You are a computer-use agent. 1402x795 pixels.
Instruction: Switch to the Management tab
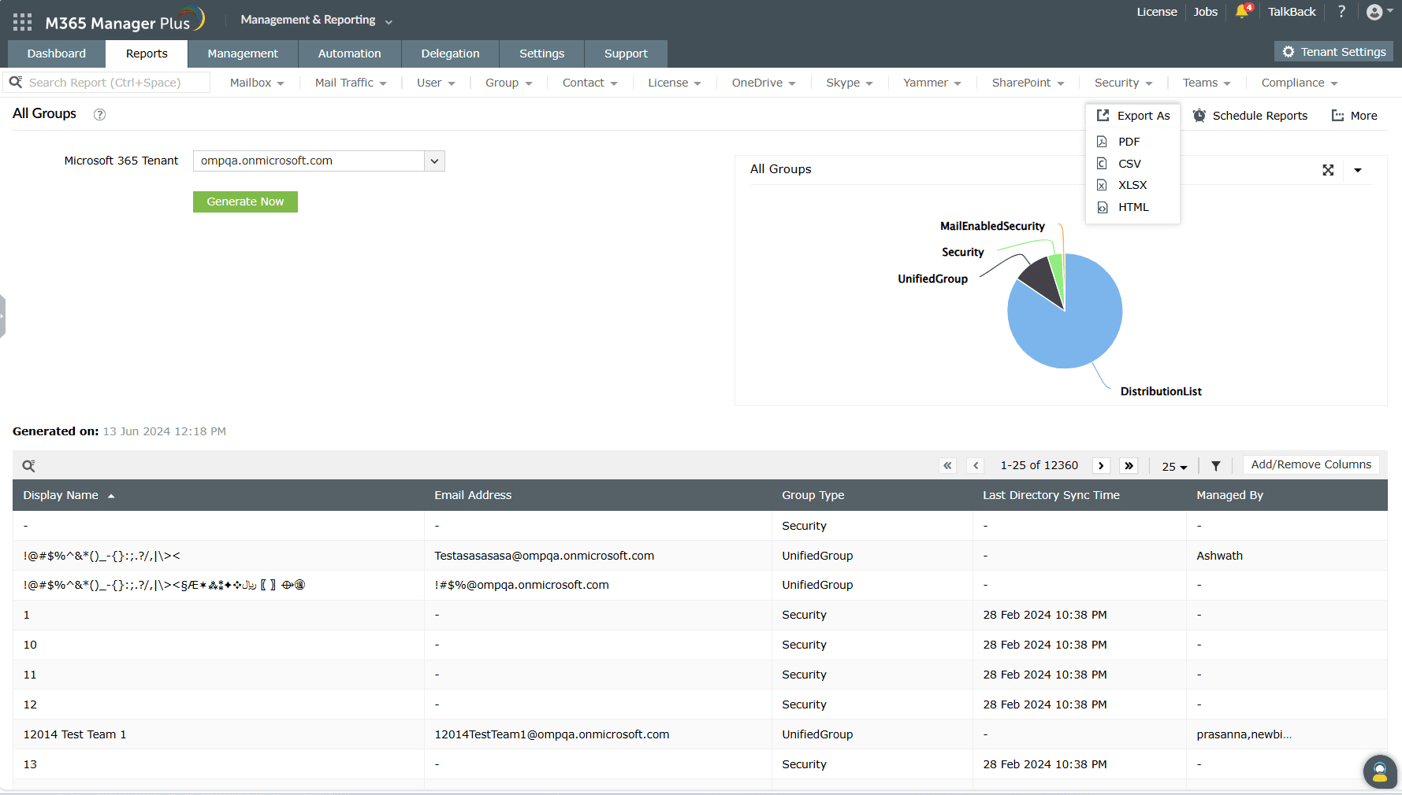pyautogui.click(x=243, y=54)
